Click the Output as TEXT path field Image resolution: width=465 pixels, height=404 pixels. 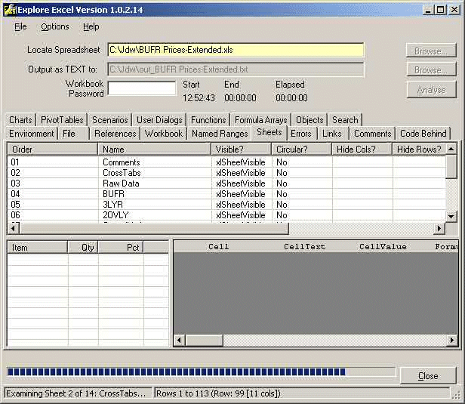pos(236,69)
